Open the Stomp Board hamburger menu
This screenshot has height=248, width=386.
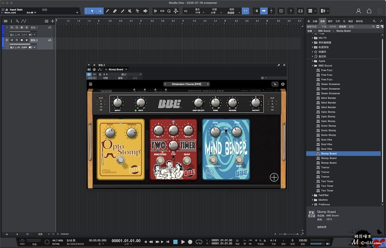[91, 84]
